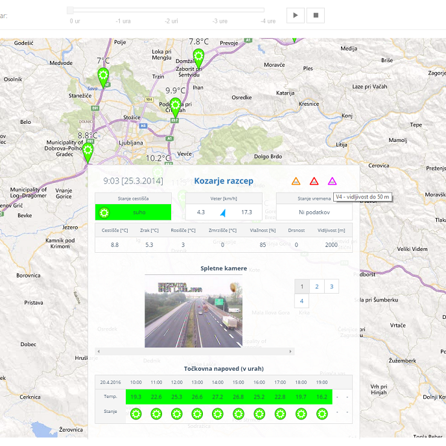This screenshot has height=446, width=446.
Task: Click the red warning triangle icon
Action: [314, 182]
